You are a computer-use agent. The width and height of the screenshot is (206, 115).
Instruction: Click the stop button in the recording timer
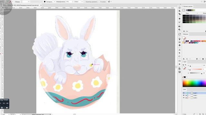pyautogui.click(x=7, y=108)
